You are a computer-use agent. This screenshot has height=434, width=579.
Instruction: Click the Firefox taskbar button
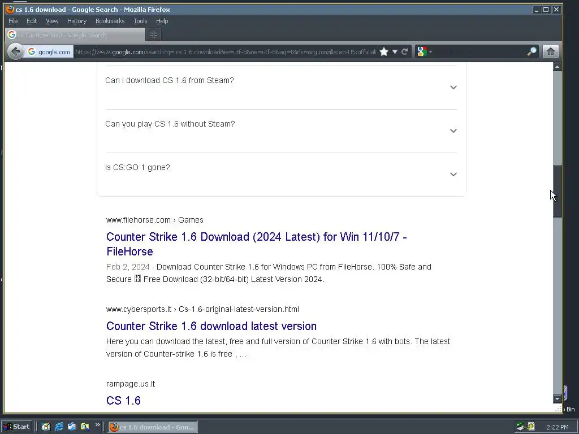[x=153, y=427]
